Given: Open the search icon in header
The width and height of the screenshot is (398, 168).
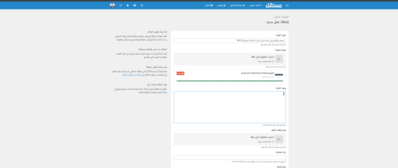Looking at the screenshot, I should [141, 5].
